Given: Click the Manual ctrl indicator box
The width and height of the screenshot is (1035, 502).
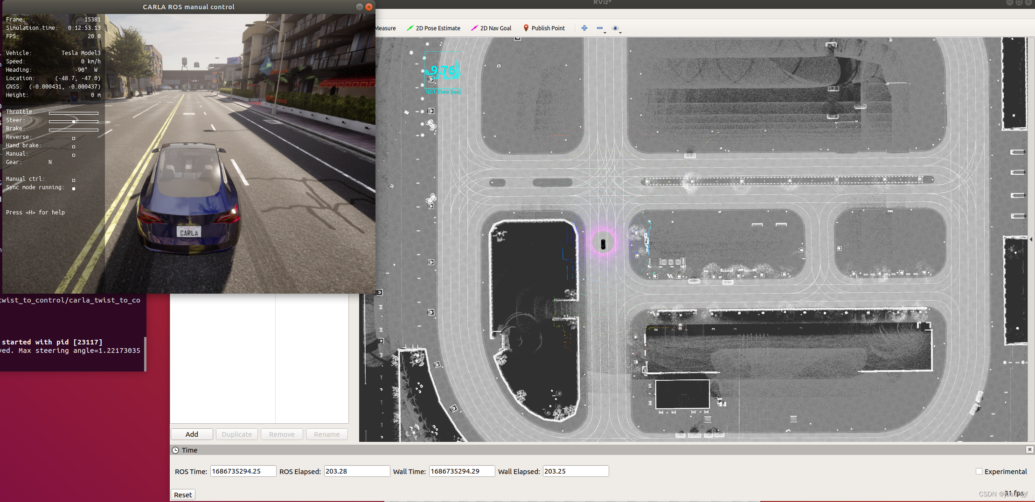Looking at the screenshot, I should pyautogui.click(x=74, y=180).
